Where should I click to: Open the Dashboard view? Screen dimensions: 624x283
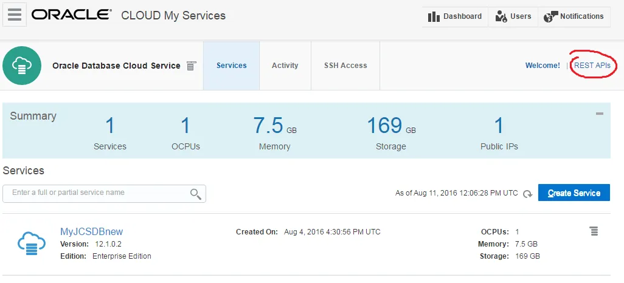[455, 16]
